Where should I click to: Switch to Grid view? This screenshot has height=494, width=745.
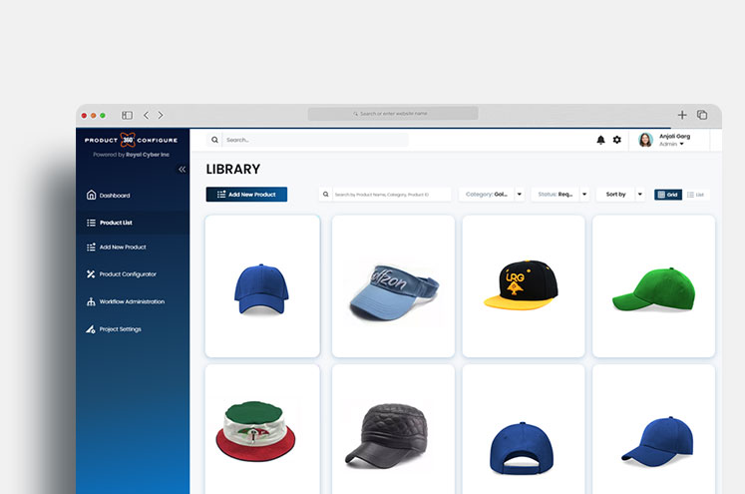(x=668, y=195)
